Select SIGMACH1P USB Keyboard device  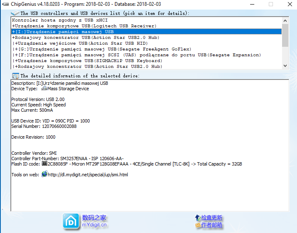pos(146,61)
